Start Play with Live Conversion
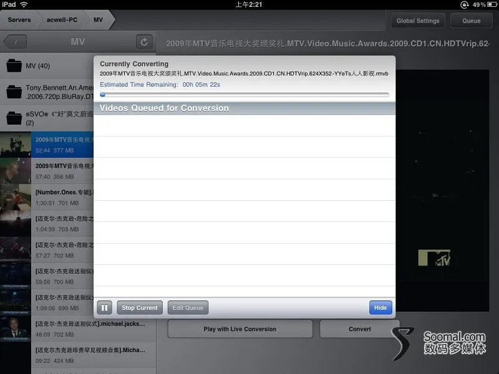The image size is (499, 374). (240, 329)
